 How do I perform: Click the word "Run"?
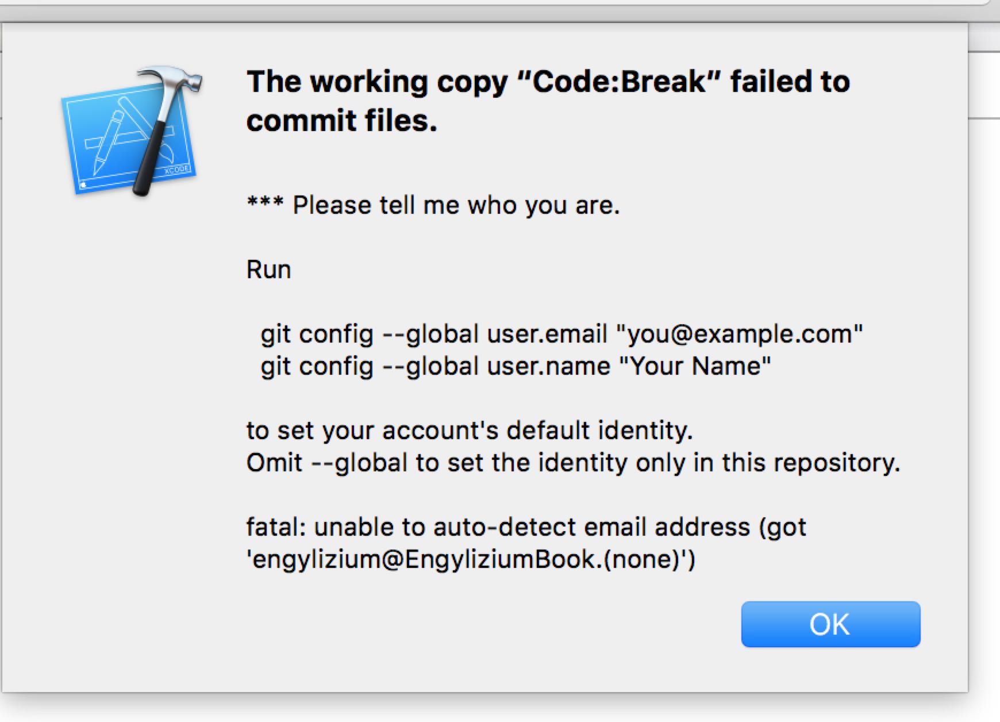coord(268,270)
